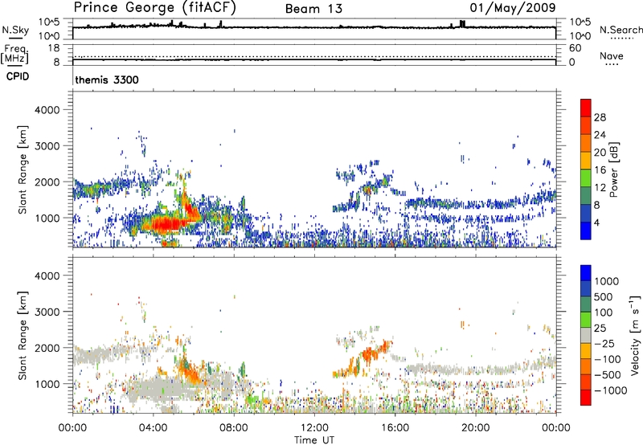
Task: Click the '16:00' time axis label
Action: click(395, 428)
